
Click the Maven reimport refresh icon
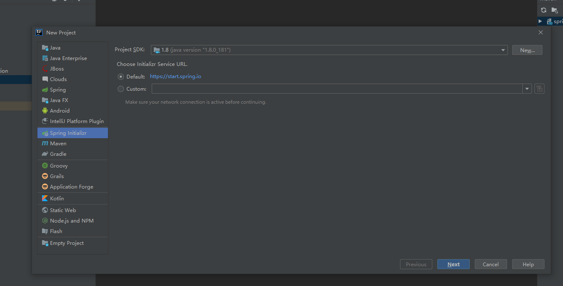544,10
